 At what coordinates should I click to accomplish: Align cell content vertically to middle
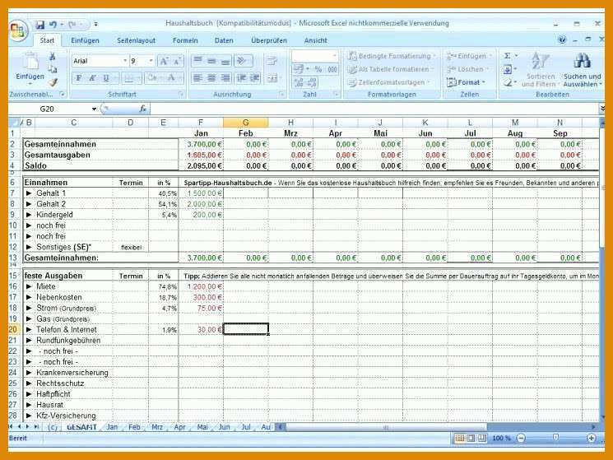point(211,61)
